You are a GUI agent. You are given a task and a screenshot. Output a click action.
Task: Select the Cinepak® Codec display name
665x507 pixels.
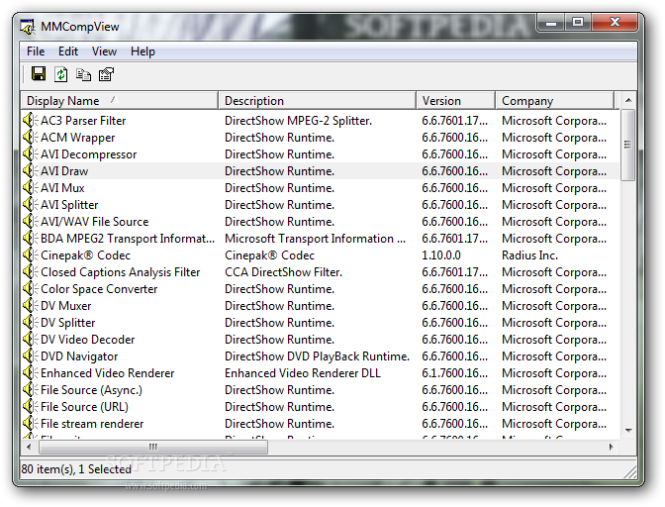85,254
